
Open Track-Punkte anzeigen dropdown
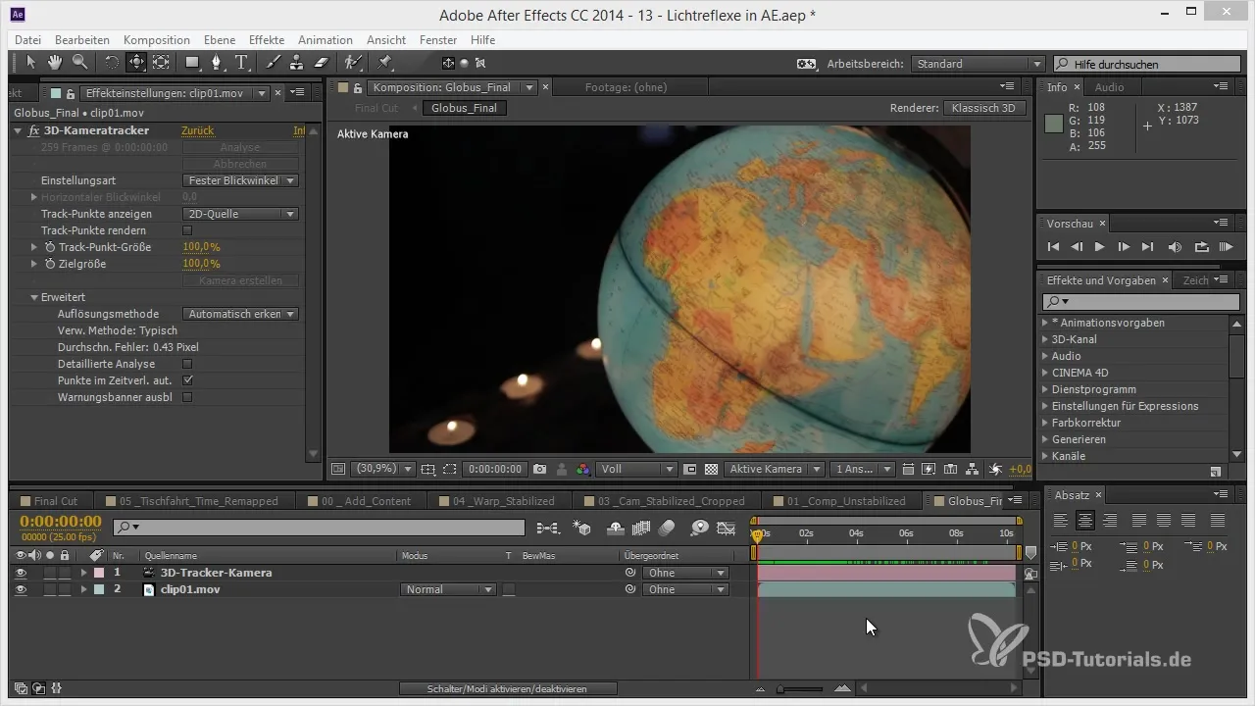click(x=241, y=214)
